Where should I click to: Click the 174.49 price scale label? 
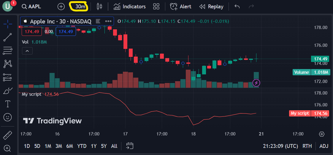[x=321, y=59]
